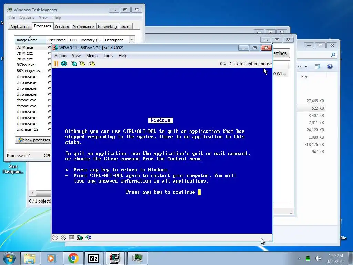
Task: Launch Windows Media Player from taskbar
Action: coord(51,258)
